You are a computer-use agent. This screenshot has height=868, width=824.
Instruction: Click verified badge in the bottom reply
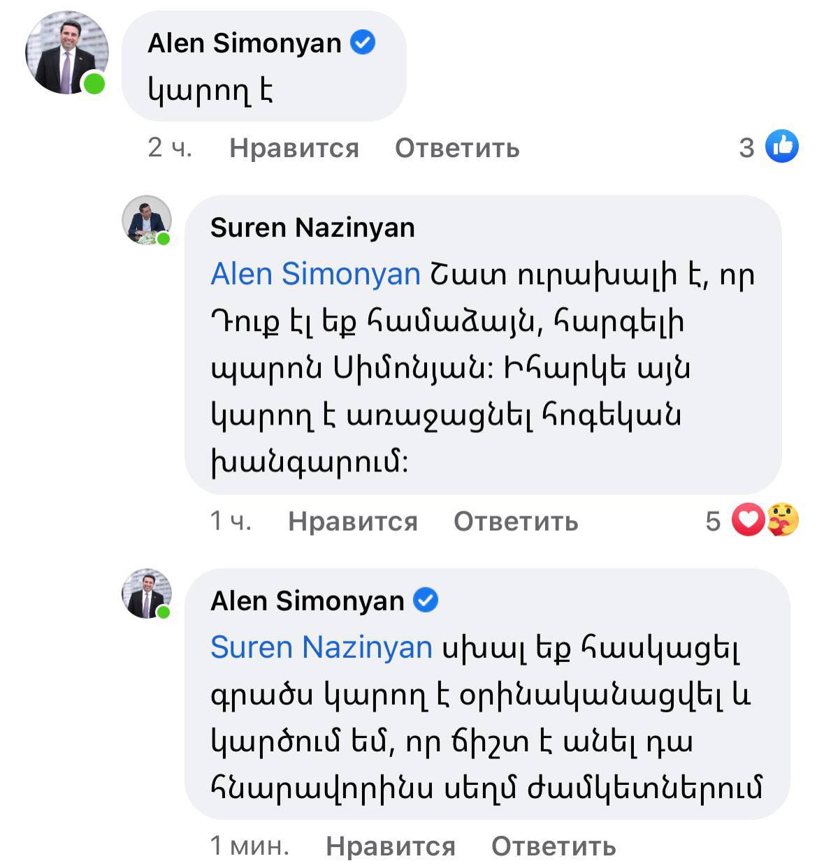click(x=426, y=601)
